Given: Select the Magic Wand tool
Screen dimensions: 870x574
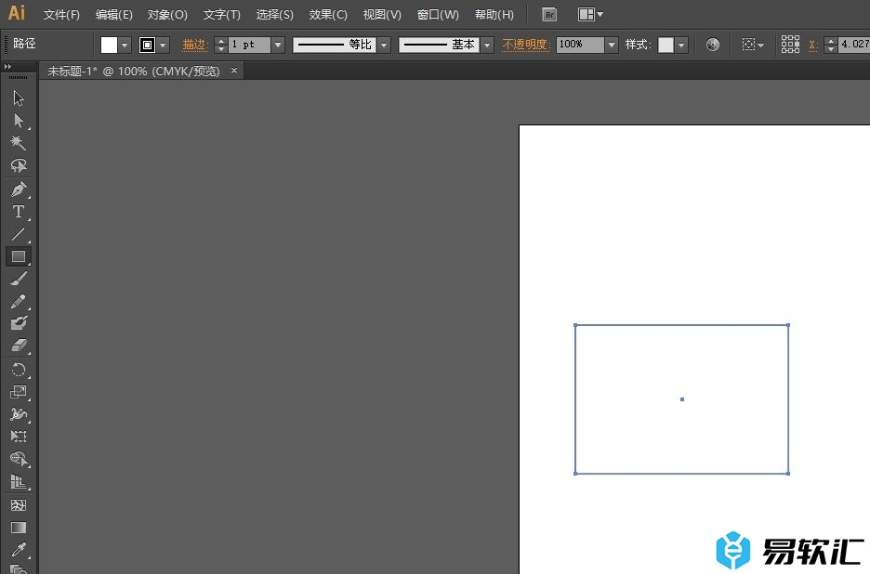Looking at the screenshot, I should click(x=19, y=142).
